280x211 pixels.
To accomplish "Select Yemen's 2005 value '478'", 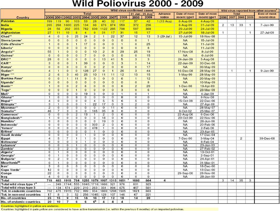I will 94,128.
